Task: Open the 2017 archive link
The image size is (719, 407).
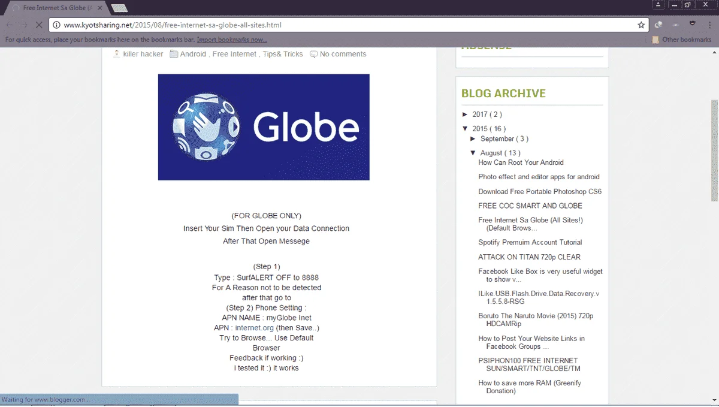Action: point(480,114)
